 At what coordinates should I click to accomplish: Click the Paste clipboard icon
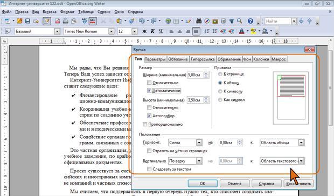119,21
